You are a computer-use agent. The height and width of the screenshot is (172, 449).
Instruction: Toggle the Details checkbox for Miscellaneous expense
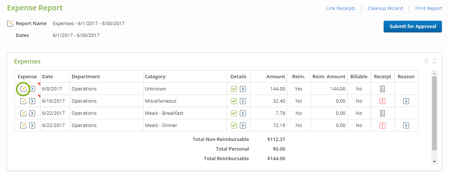point(234,101)
